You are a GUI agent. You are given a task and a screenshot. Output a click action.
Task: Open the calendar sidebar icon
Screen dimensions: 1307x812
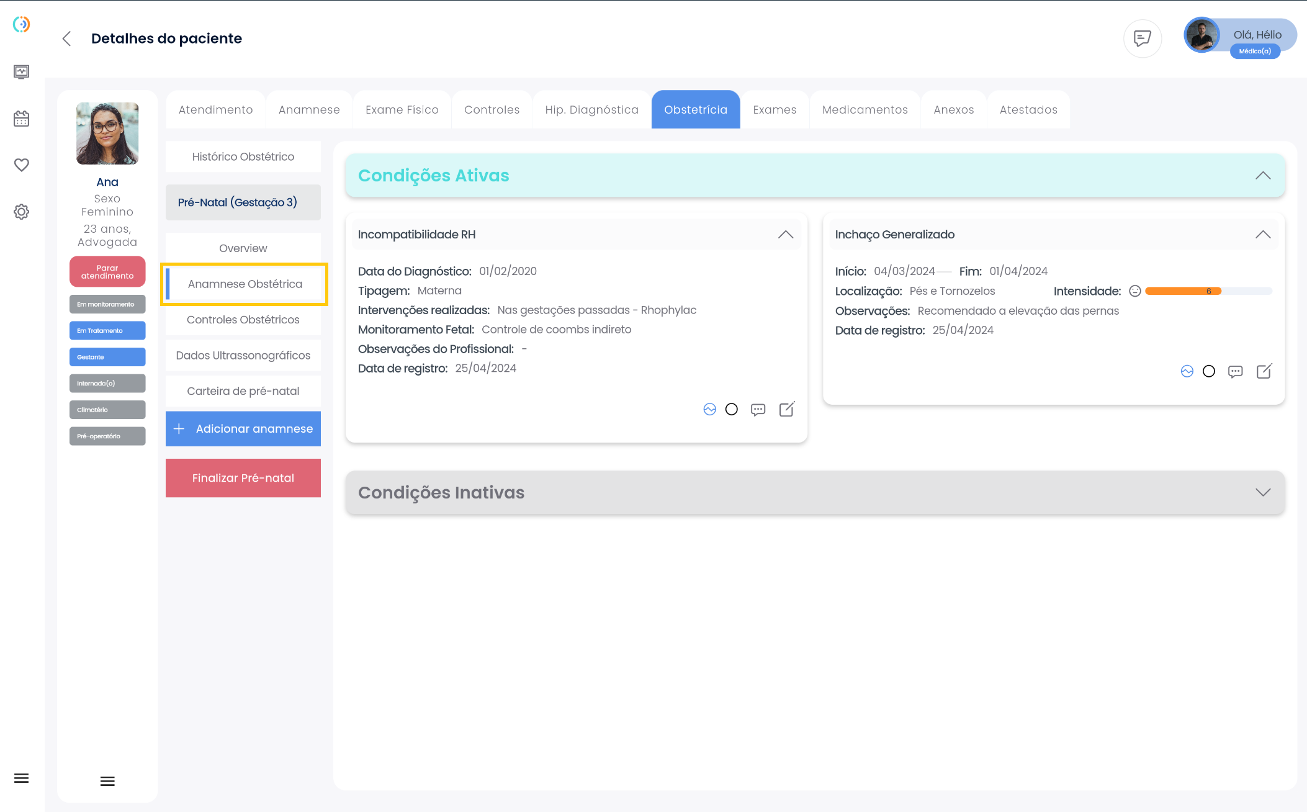coord(21,119)
